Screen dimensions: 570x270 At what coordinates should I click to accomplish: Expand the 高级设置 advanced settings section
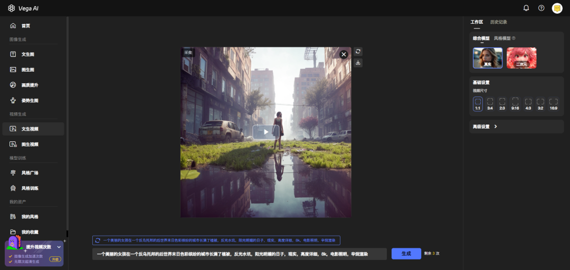[484, 127]
